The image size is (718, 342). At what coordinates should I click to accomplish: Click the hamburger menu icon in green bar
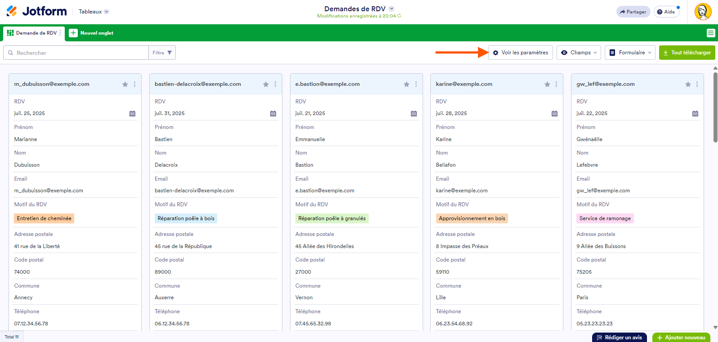coord(710,33)
